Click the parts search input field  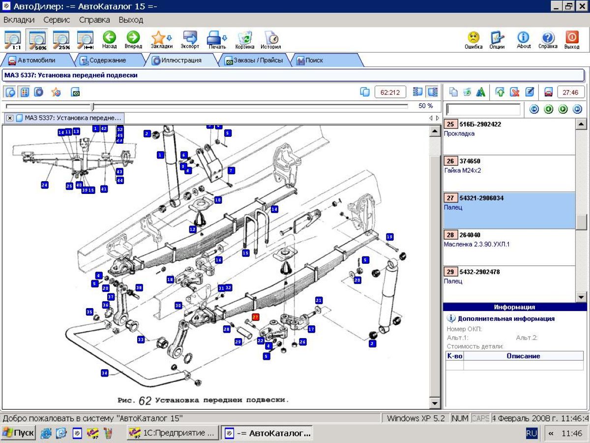483,109
